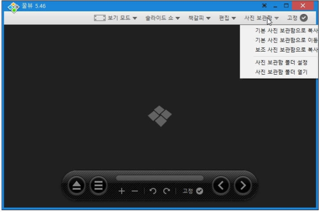Select 기본 사진 보관함으로 복사
320x212 pixels.
click(x=286, y=31)
